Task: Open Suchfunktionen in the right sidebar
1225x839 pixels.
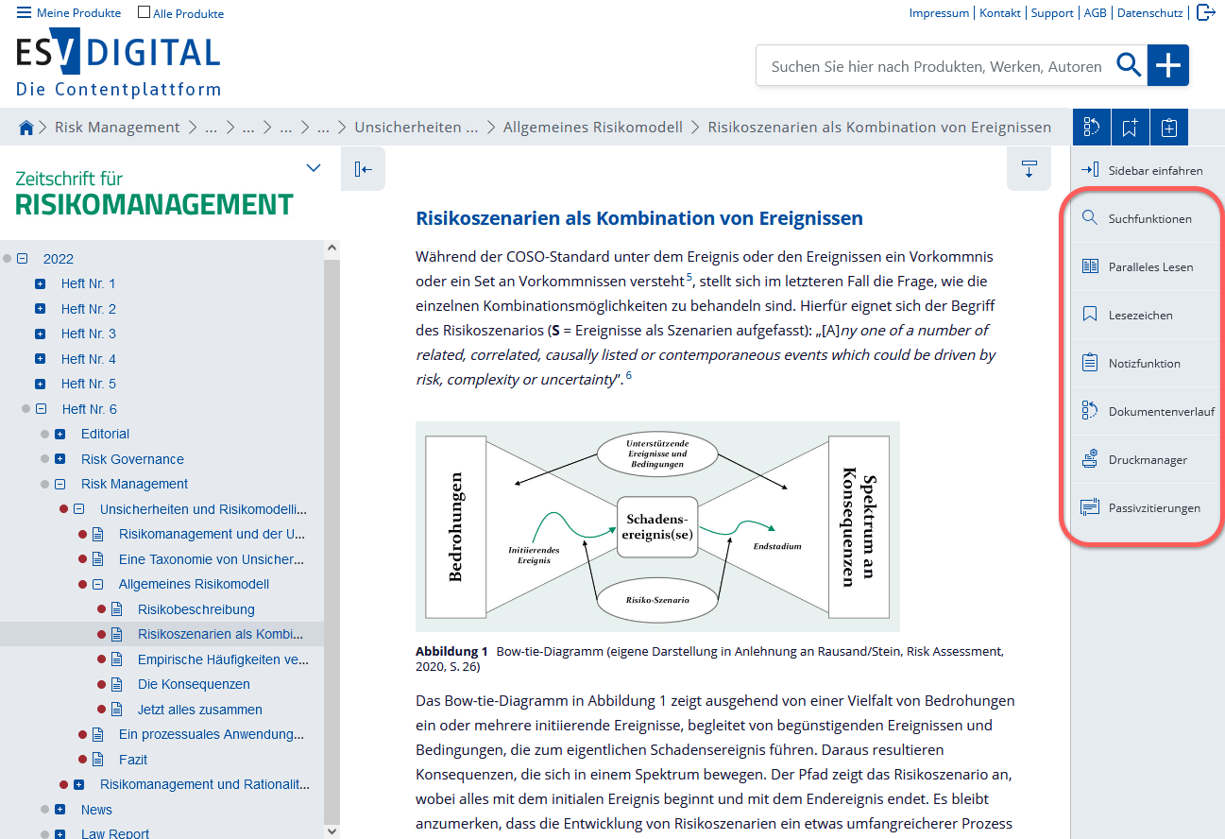Action: point(1145,218)
